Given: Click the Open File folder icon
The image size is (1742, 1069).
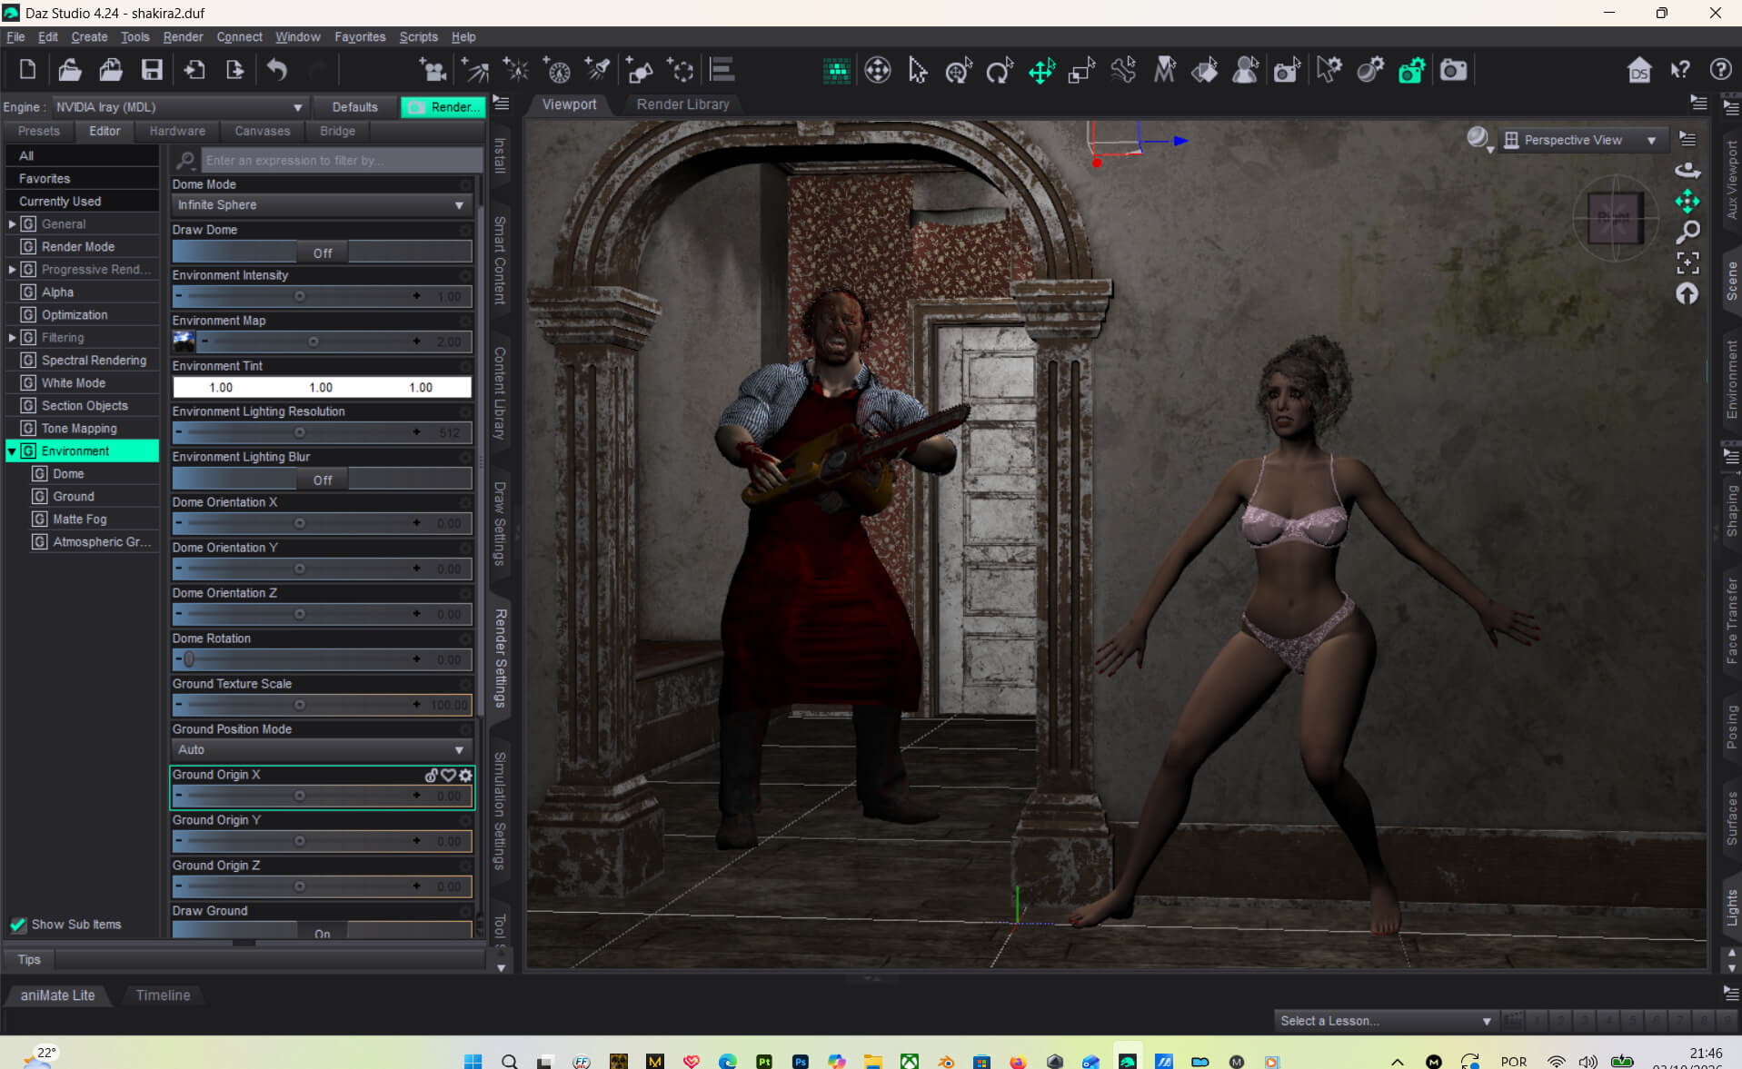Looking at the screenshot, I should (70, 70).
